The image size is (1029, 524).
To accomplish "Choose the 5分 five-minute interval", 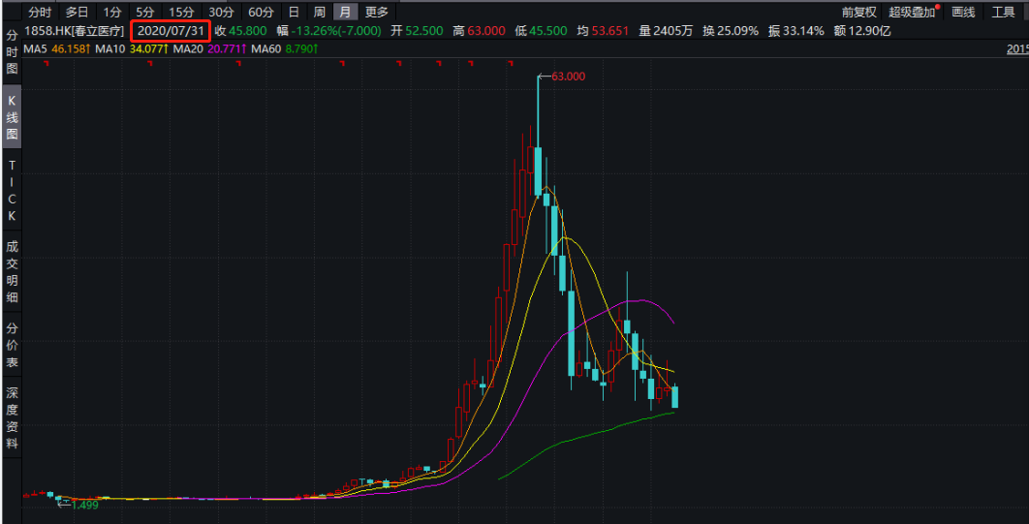I will coord(145,12).
